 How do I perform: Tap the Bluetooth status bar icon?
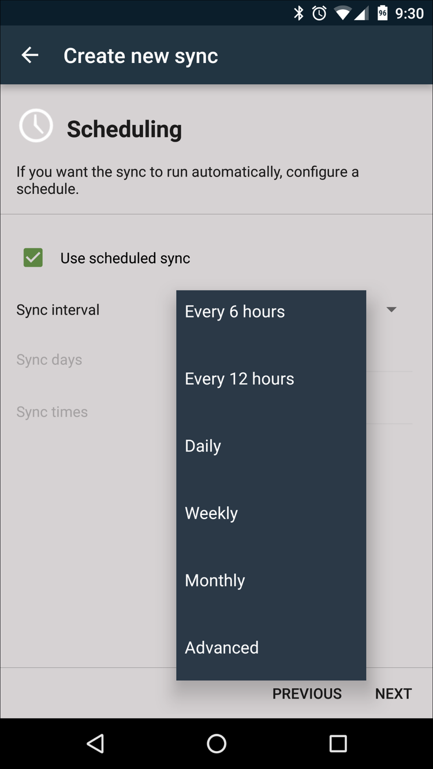pos(300,13)
